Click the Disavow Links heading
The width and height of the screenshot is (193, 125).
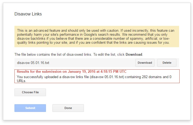pyautogui.click(x=28, y=14)
